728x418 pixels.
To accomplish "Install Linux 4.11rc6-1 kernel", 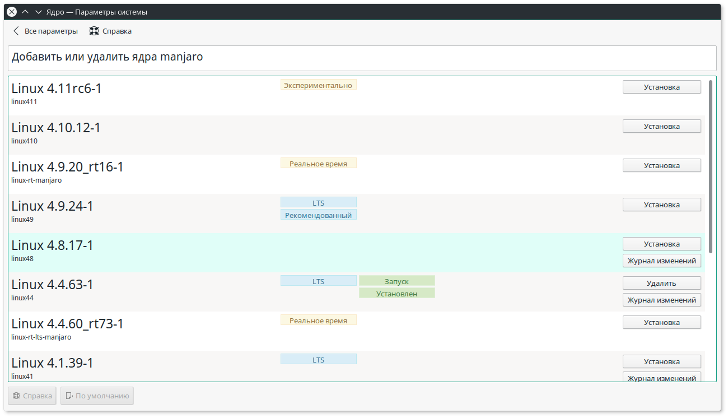I will click(661, 87).
